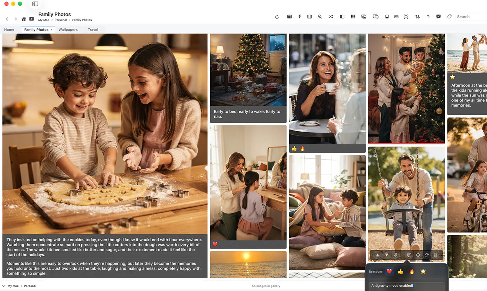The height and width of the screenshot is (291, 487).
Task: Go forward with the right arrow
Action: click(15, 19)
